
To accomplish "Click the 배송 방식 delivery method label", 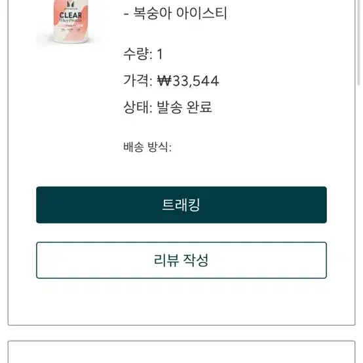I will click(147, 147).
